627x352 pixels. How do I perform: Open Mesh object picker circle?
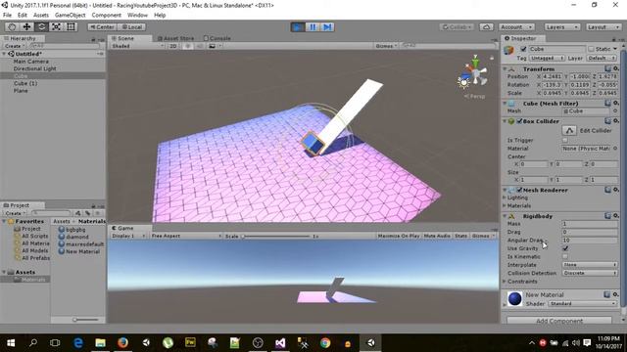(615, 110)
